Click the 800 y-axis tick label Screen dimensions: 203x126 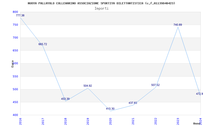[x=15, y=12]
